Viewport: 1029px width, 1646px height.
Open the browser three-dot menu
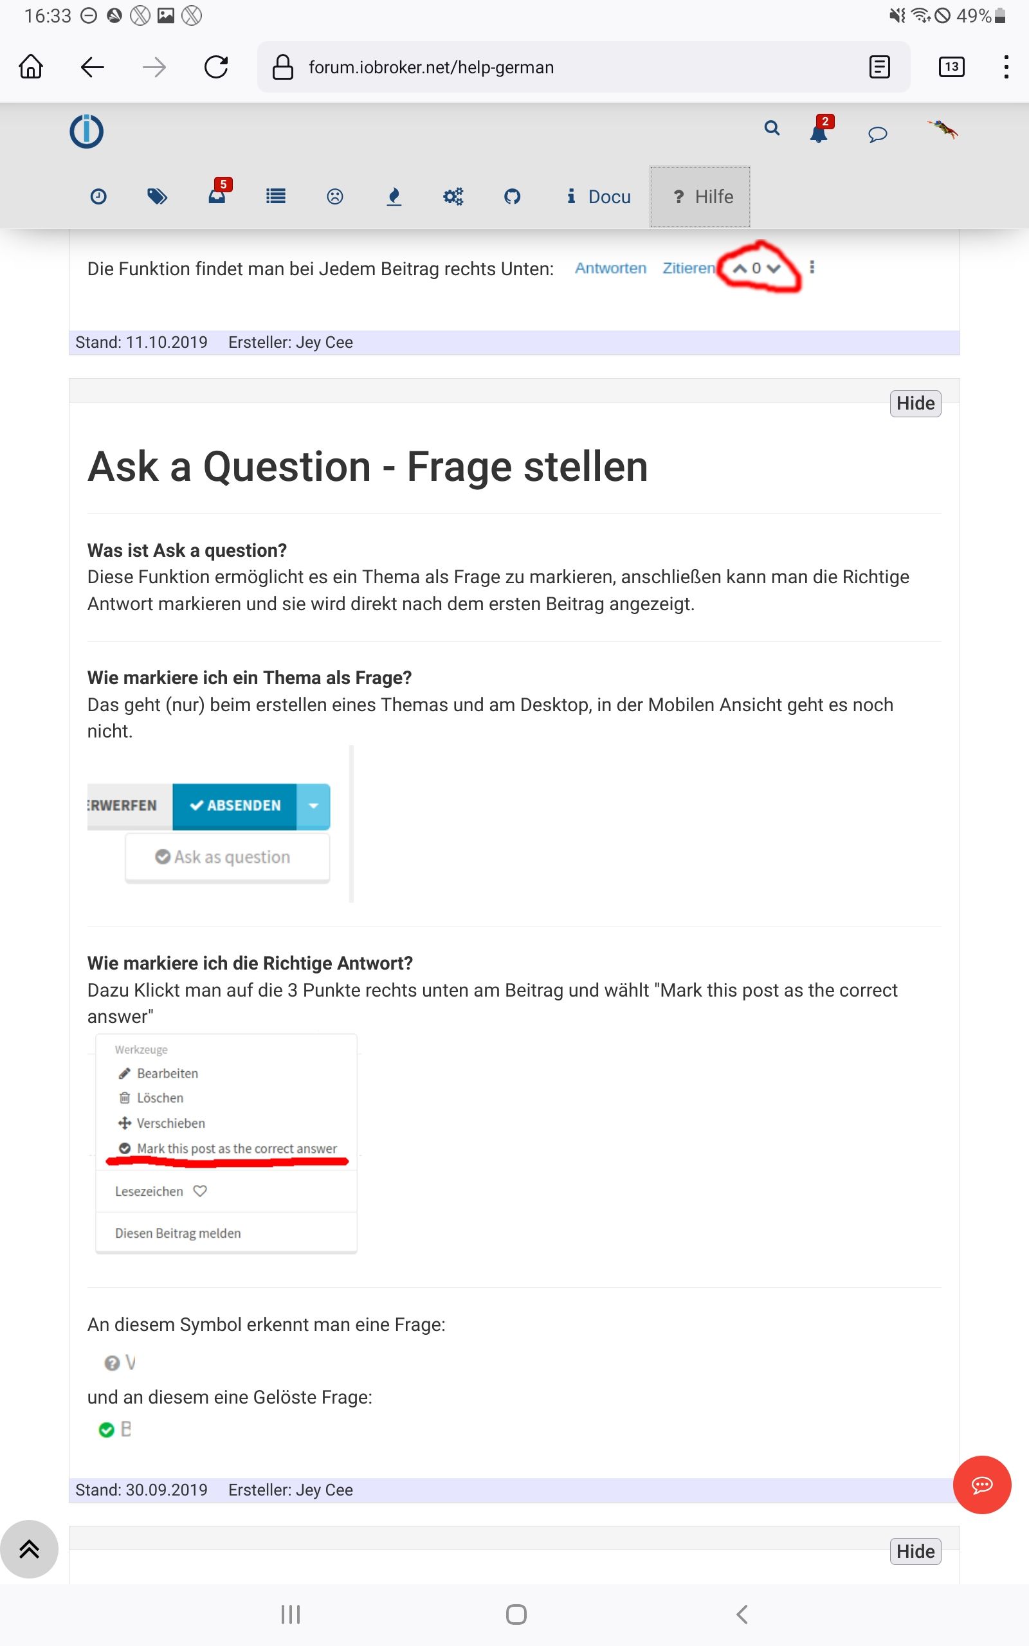coord(1005,68)
